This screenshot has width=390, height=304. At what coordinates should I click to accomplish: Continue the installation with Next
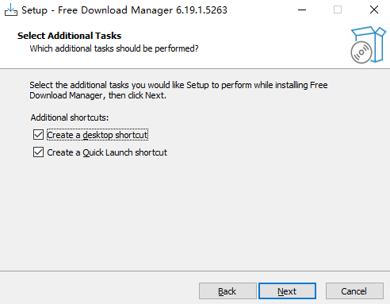pos(287,291)
